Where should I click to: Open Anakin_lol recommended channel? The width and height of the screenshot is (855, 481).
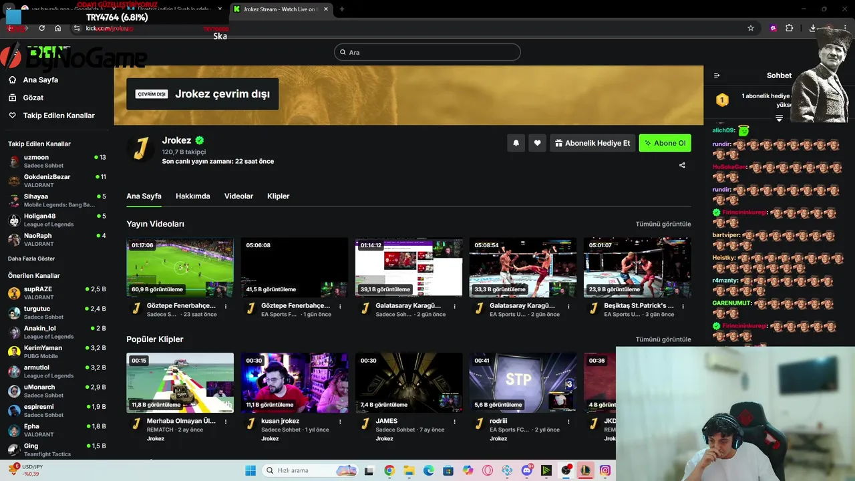coord(57,332)
